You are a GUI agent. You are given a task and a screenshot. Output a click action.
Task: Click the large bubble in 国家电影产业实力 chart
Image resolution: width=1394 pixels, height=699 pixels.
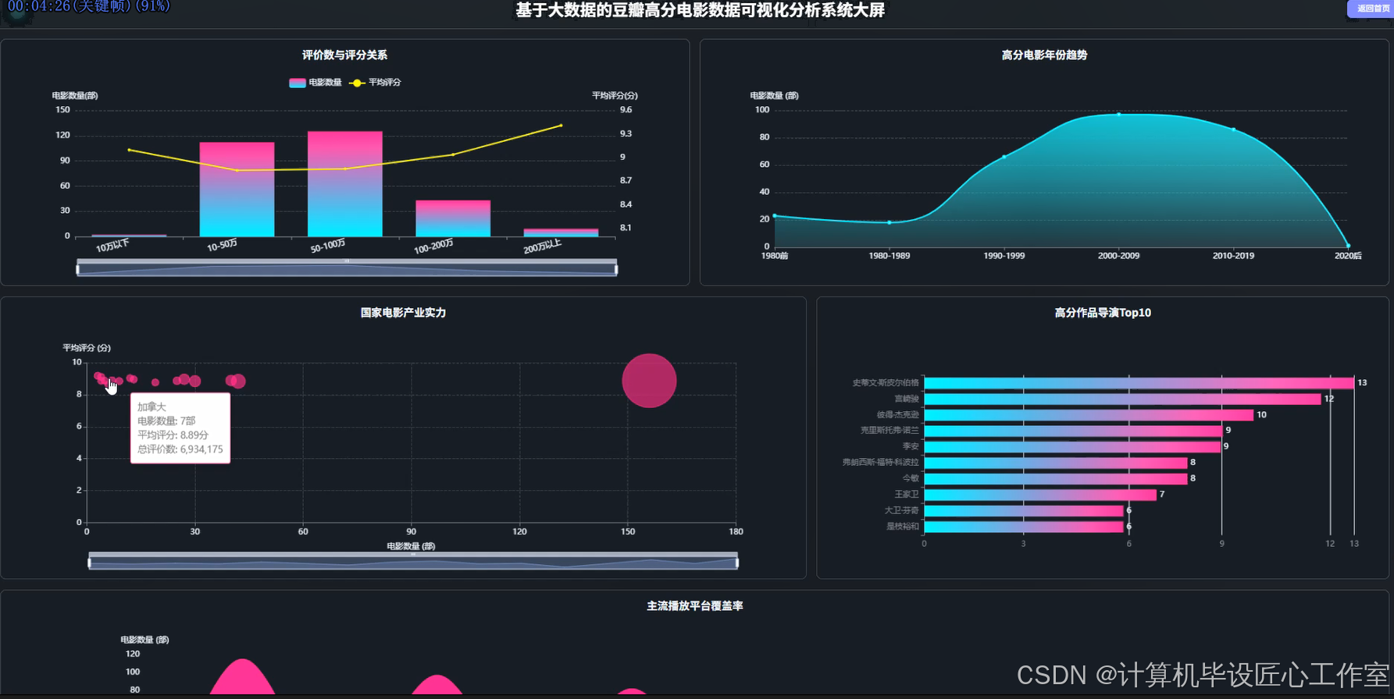(x=649, y=381)
